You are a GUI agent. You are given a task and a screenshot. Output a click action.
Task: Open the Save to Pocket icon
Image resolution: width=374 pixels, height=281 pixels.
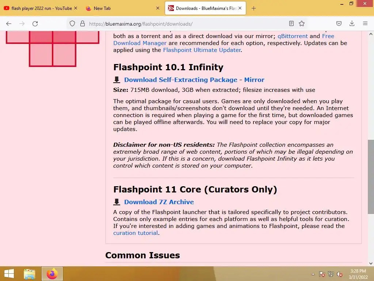click(x=339, y=23)
